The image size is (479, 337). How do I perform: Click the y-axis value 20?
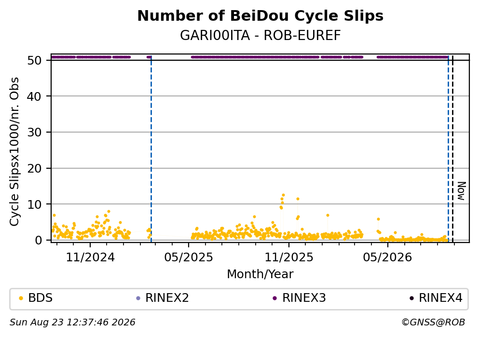click(34, 168)
